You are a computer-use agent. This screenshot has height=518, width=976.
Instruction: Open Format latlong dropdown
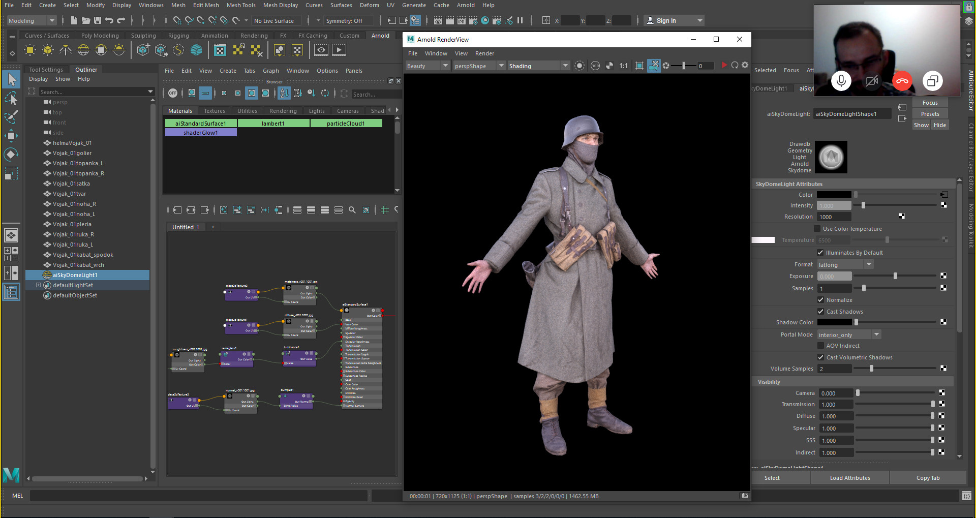[845, 264]
